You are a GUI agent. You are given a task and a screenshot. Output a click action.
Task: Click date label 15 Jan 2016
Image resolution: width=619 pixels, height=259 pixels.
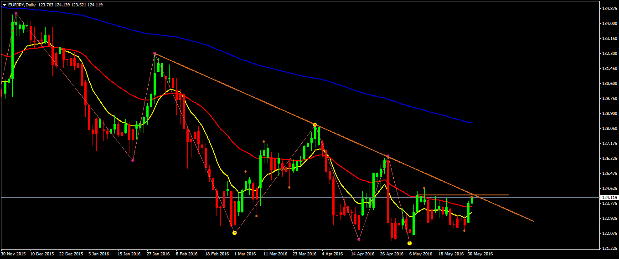(x=129, y=254)
